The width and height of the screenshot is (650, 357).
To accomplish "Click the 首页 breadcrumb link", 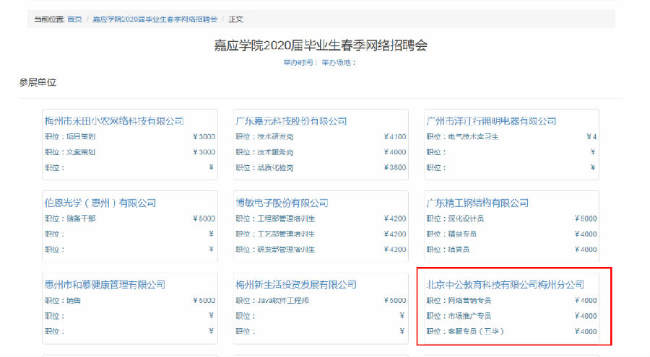I will click(74, 19).
